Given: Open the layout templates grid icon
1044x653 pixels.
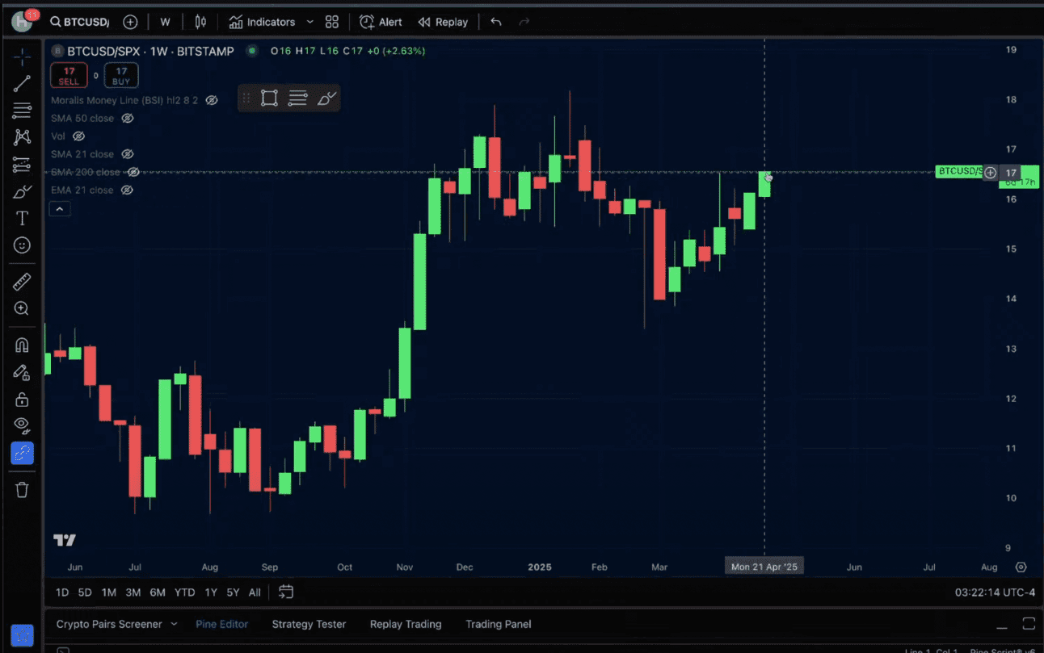Looking at the screenshot, I should point(331,22).
